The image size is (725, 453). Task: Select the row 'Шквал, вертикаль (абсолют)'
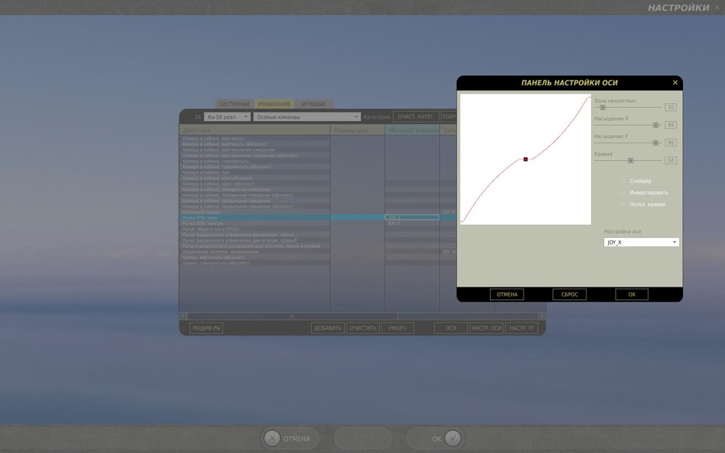254,257
